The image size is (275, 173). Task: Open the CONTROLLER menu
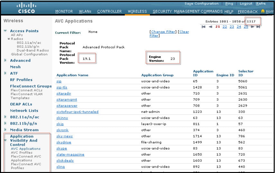tap(109, 11)
